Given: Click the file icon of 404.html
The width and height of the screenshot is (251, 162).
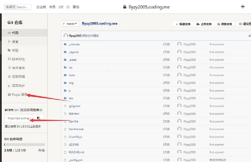Looking at the screenshot, I should [65, 114].
